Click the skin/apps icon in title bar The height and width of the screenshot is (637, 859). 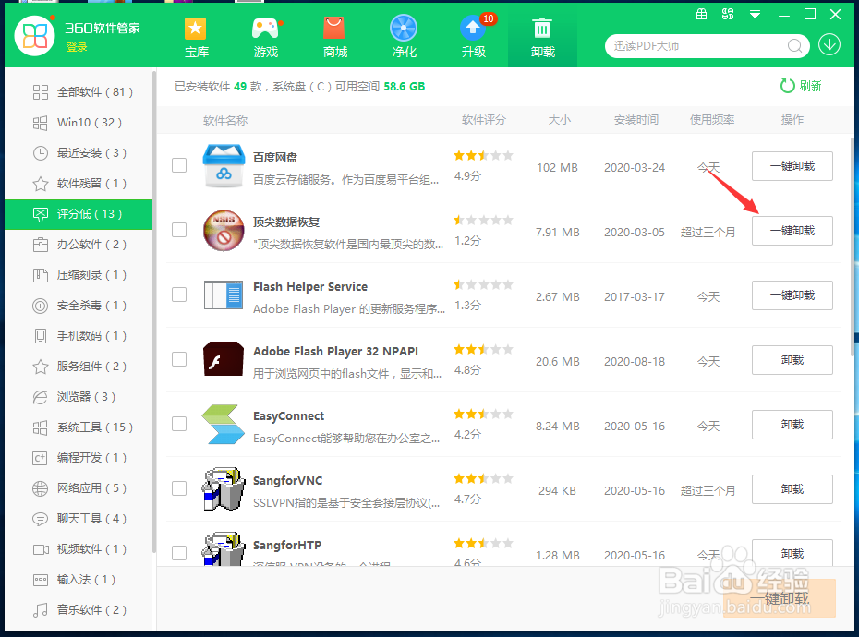point(728,14)
